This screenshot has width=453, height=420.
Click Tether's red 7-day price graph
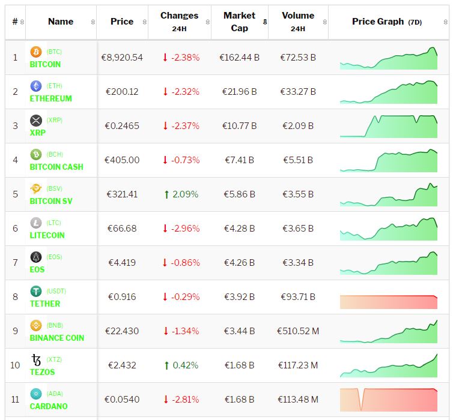[x=388, y=302]
